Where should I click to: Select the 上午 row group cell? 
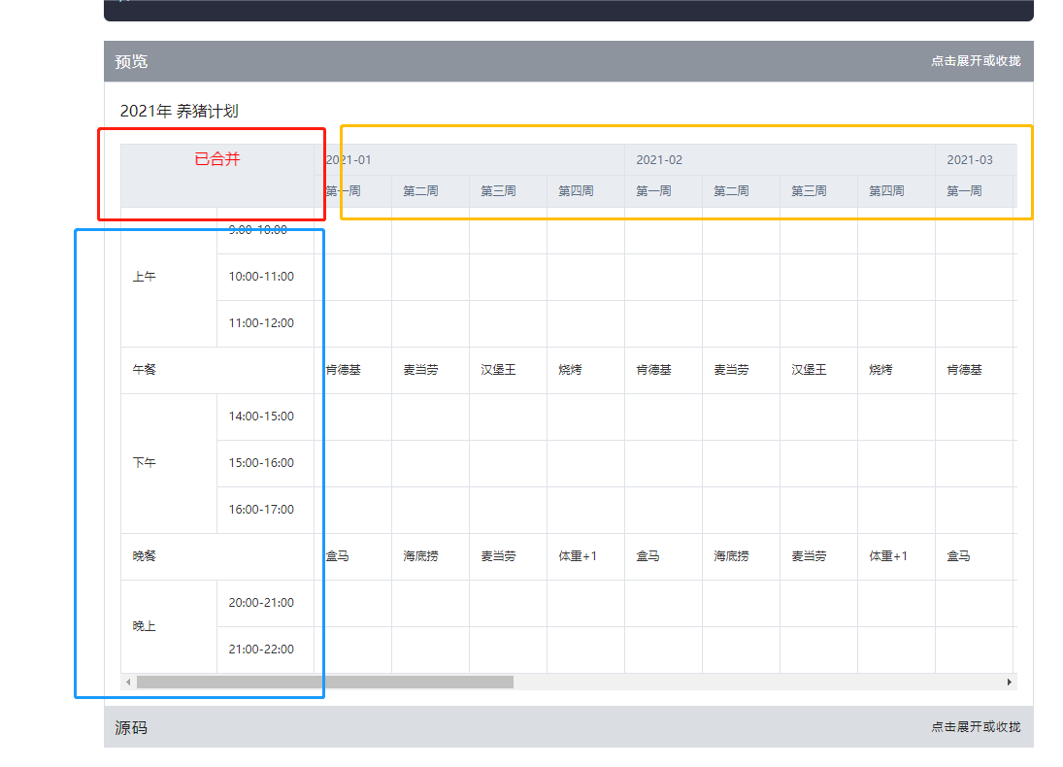pos(169,277)
